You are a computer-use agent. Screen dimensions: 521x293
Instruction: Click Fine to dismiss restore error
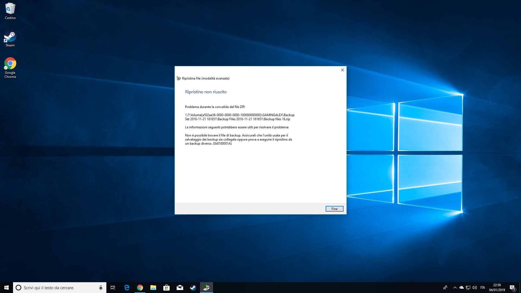pyautogui.click(x=334, y=209)
